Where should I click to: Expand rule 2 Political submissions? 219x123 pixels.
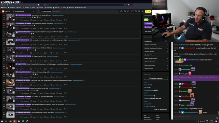coord(156,45)
